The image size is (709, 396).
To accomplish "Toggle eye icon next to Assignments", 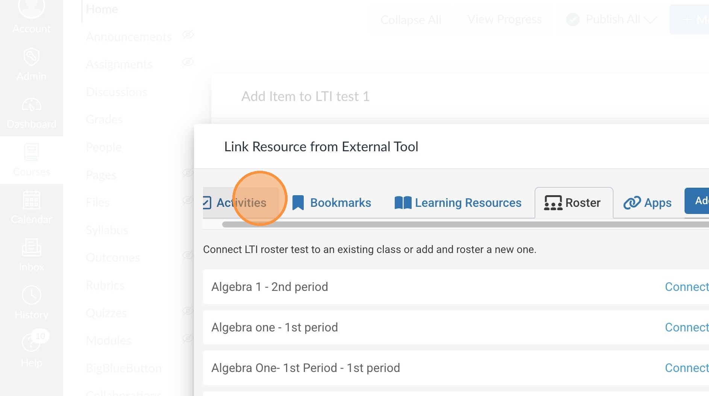I will 188,62.
